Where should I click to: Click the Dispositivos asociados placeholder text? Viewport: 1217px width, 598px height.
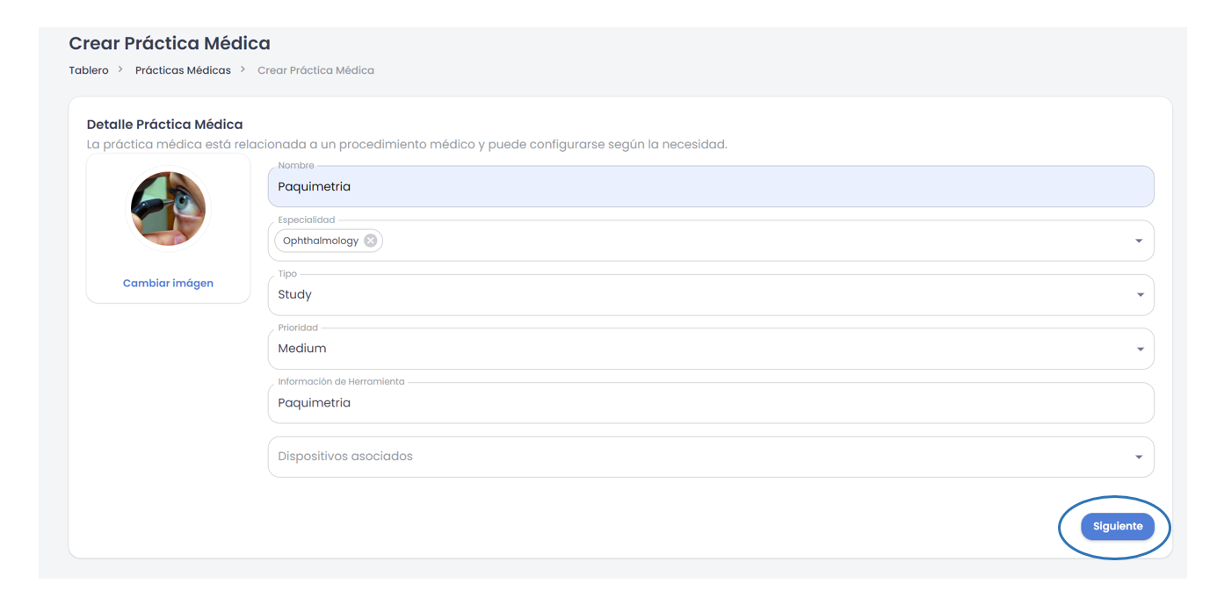pyautogui.click(x=345, y=457)
